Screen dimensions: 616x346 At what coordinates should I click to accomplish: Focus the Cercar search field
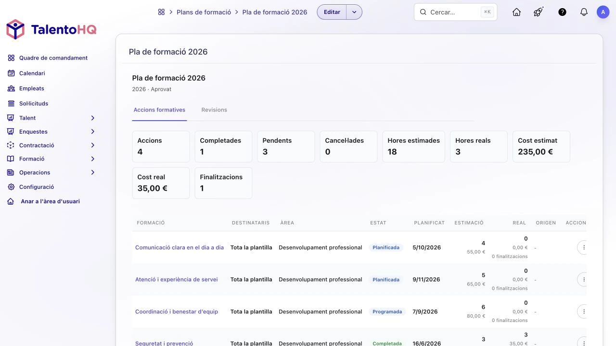455,12
